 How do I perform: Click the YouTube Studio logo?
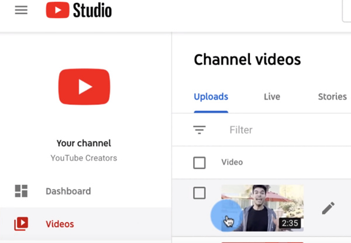78,11
